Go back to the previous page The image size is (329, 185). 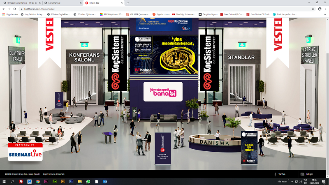click(4, 9)
